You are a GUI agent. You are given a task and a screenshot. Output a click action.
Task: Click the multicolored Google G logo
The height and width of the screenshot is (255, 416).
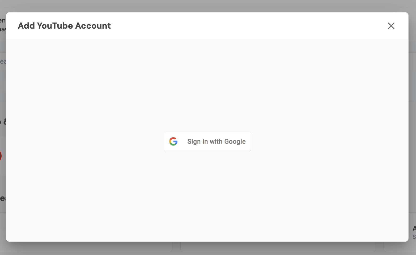(x=173, y=142)
